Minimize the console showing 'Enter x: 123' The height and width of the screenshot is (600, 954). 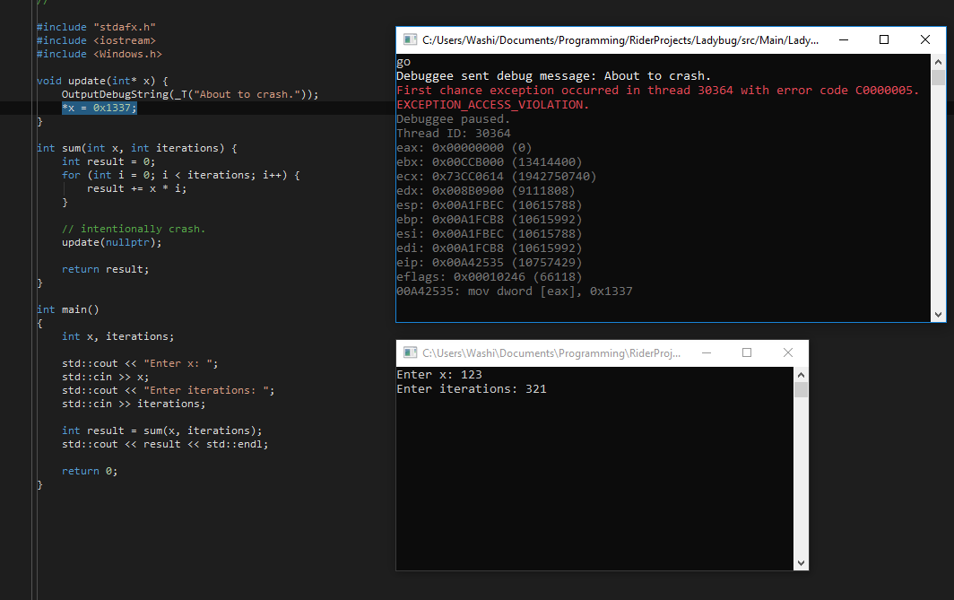(x=706, y=353)
